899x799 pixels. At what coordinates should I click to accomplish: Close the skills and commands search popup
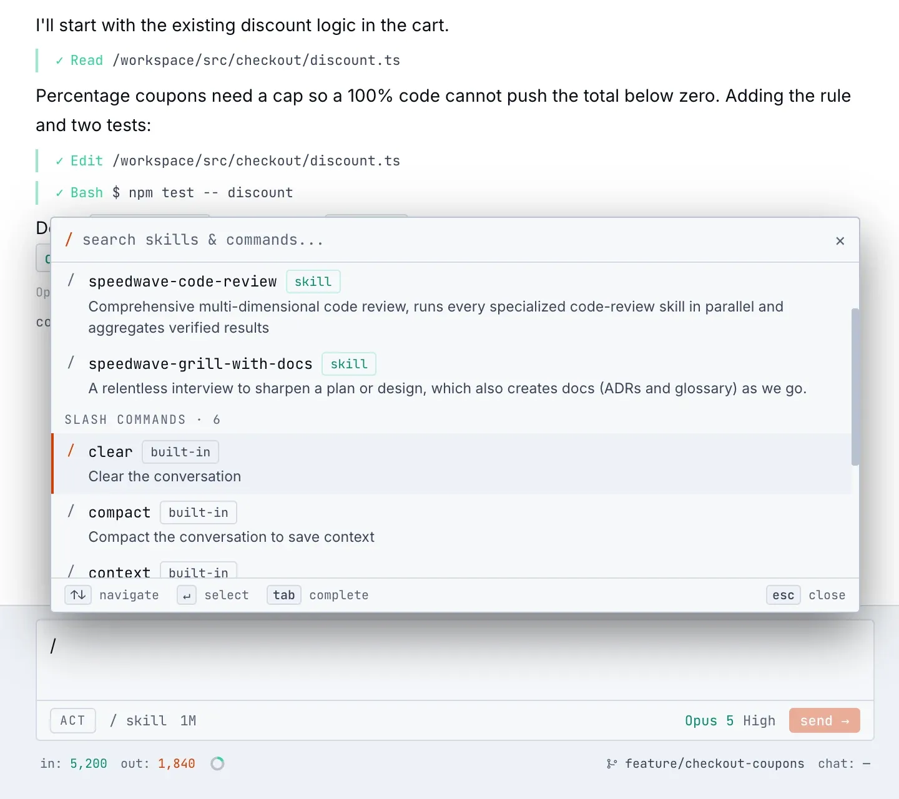coord(840,241)
